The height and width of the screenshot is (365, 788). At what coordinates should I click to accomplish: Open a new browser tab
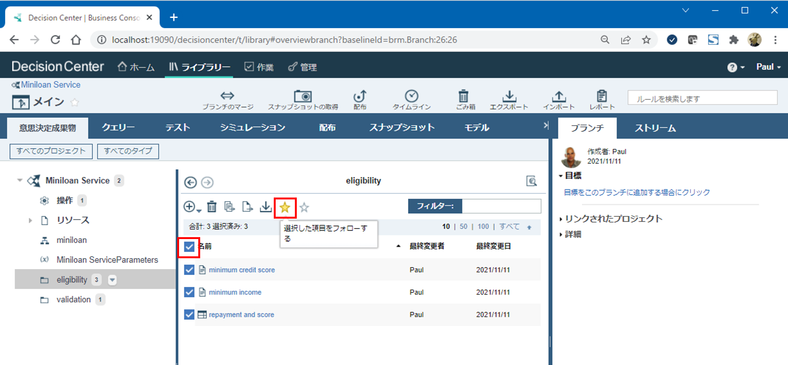click(x=173, y=17)
